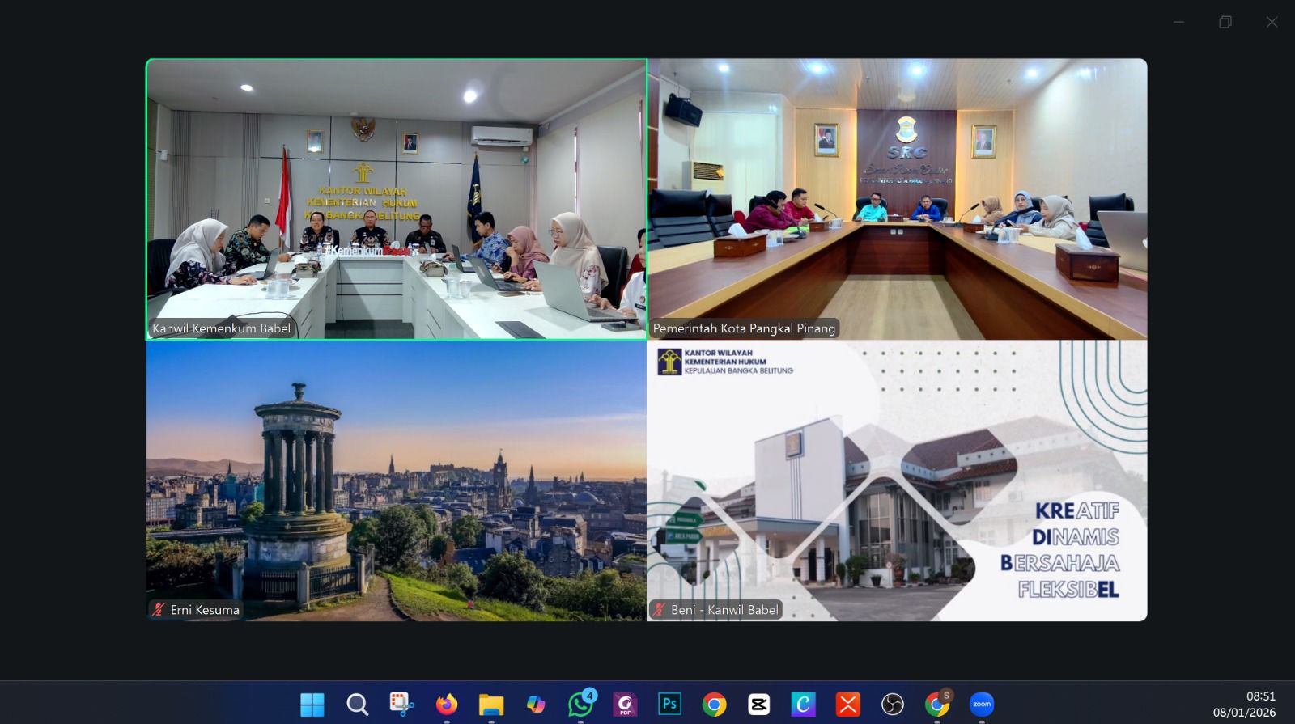This screenshot has height=724, width=1295.
Task: Select the Pemerintah Kota Pangkal Pinang video
Action: click(x=897, y=198)
